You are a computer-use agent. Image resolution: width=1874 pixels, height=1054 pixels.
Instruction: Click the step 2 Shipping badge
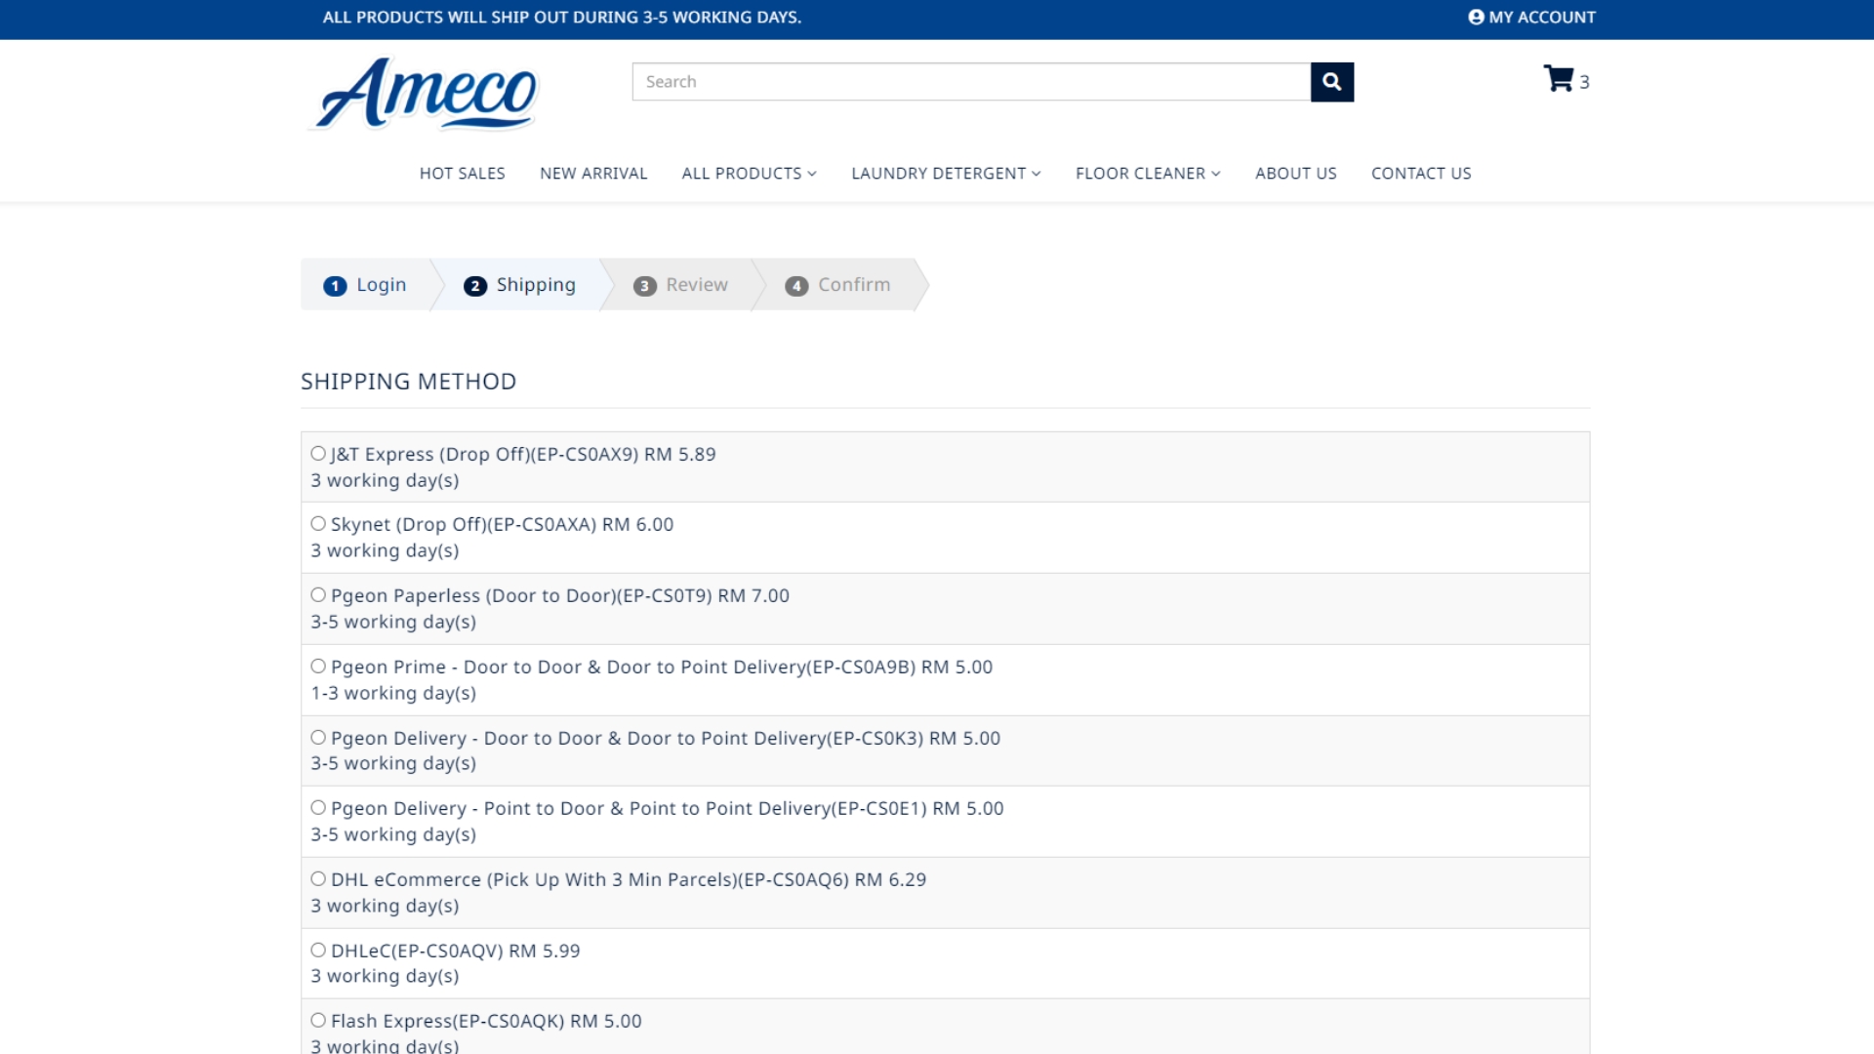pos(475,286)
